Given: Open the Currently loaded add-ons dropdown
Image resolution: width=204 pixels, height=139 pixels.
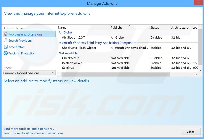Looking at the screenshot, I should [x=29, y=73].
